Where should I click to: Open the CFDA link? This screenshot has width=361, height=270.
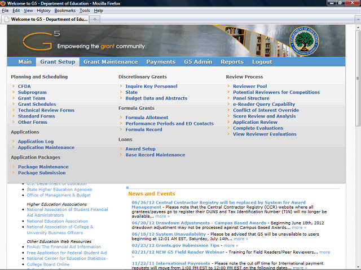pos(24,86)
